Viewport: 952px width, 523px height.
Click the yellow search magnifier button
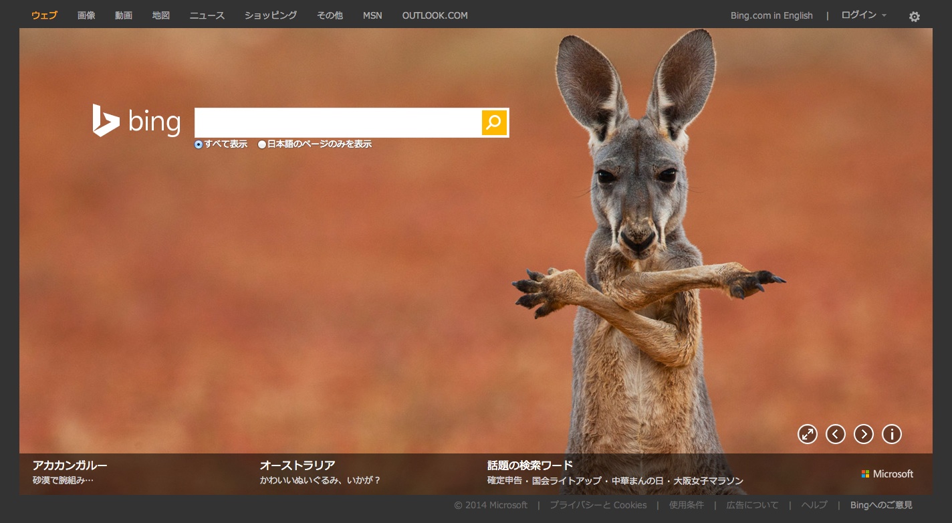coord(494,122)
